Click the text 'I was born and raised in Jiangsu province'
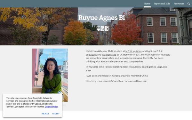192x120 pixels. tap(108, 76)
